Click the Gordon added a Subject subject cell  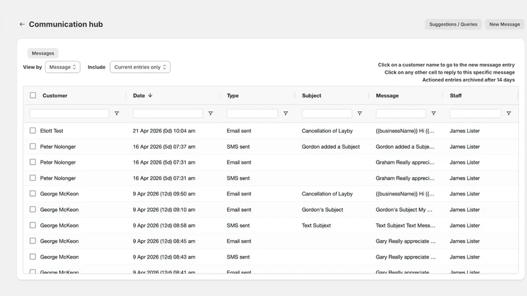coord(331,147)
